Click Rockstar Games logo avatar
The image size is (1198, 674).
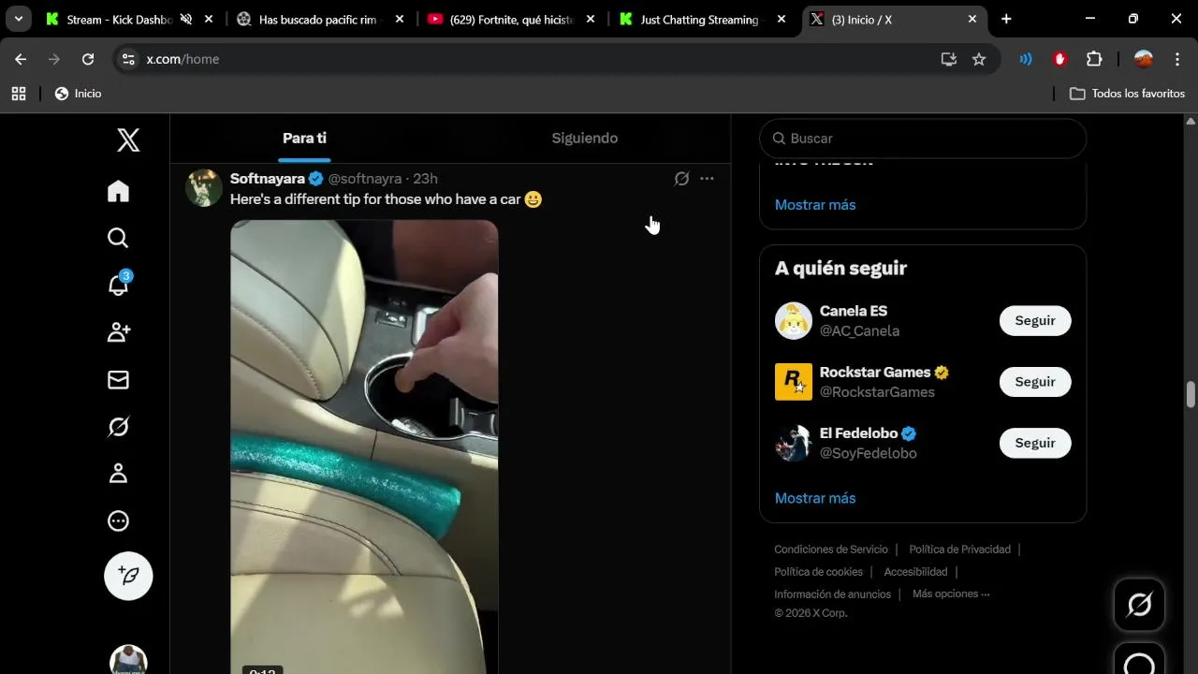pyautogui.click(x=794, y=382)
